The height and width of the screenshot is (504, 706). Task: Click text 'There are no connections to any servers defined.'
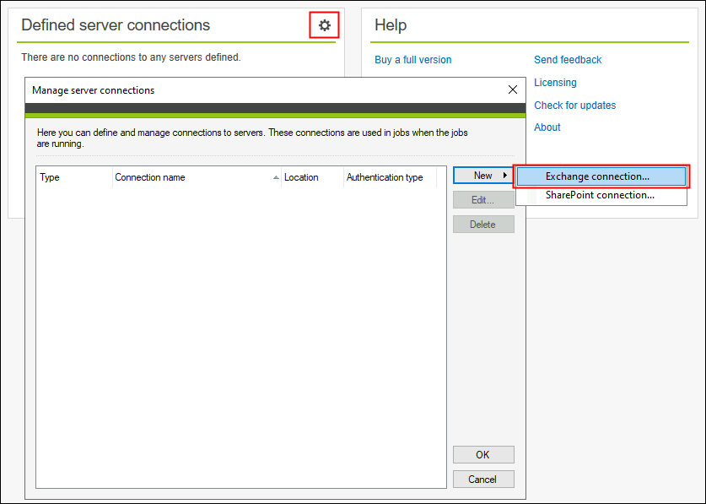[x=131, y=57]
